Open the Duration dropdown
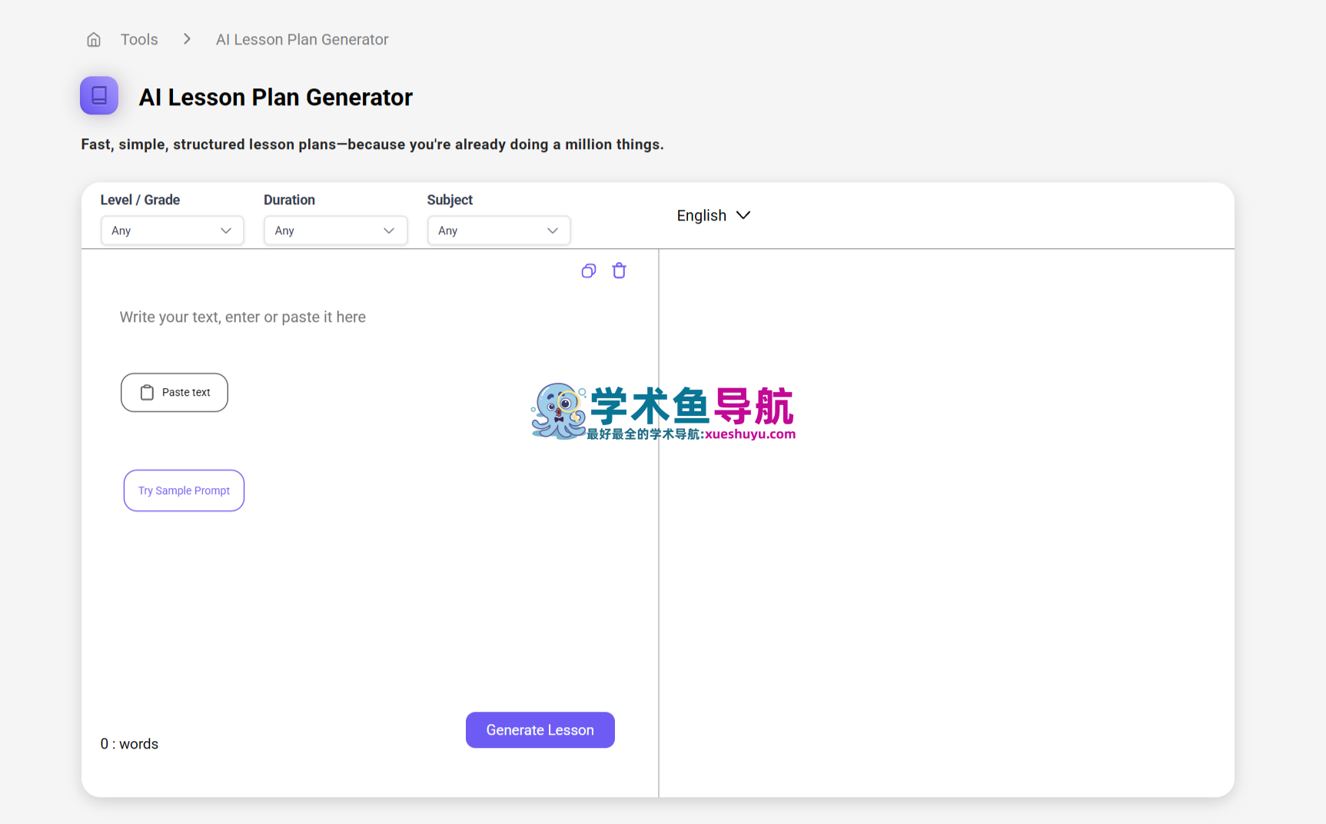 click(335, 231)
